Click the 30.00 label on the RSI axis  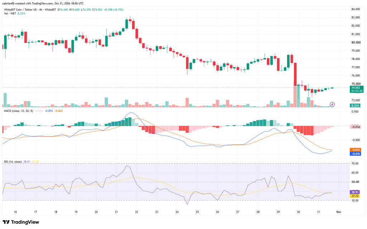tap(355, 200)
